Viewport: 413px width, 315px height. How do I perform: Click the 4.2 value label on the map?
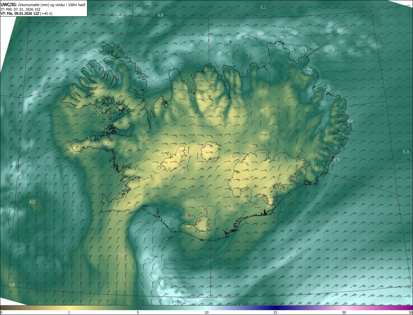[x=32, y=202]
